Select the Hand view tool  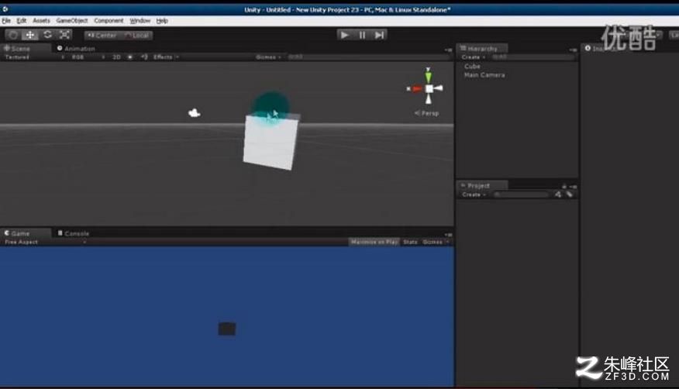click(13, 35)
